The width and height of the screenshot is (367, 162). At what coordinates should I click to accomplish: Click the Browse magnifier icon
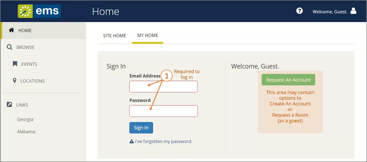pos(10,47)
